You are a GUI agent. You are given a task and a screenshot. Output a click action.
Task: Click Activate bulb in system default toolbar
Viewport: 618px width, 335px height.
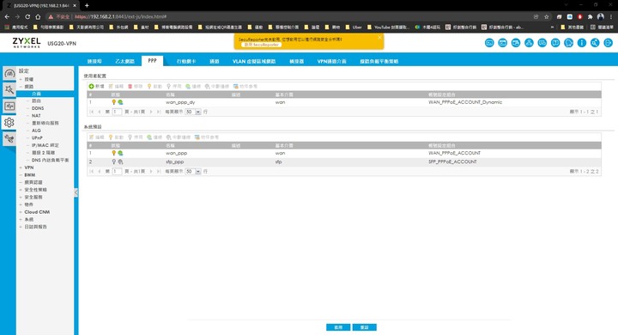[x=116, y=137]
